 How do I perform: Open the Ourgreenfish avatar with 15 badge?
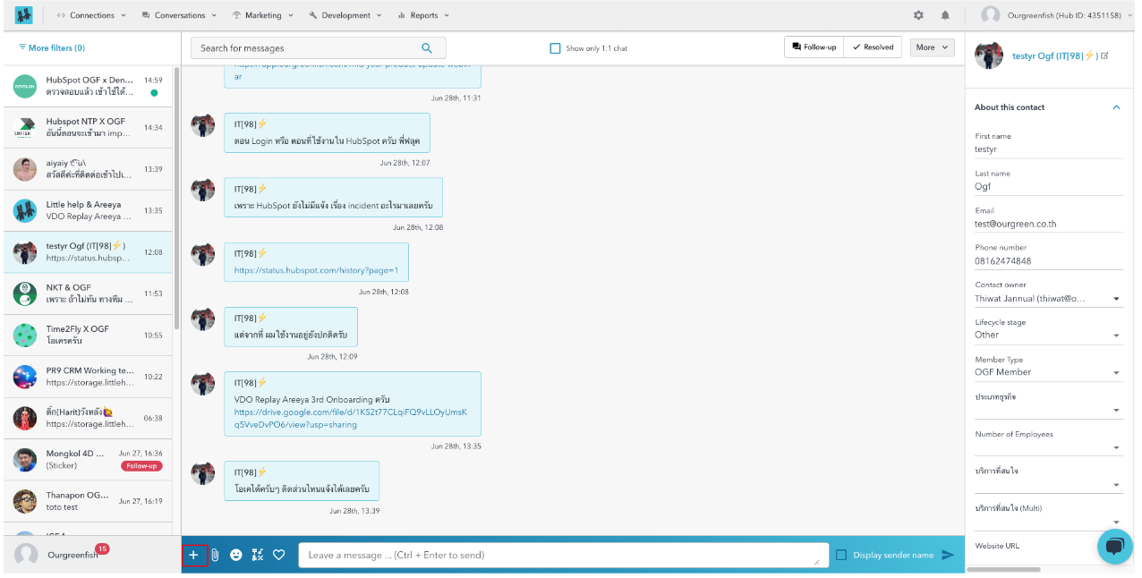click(x=27, y=555)
